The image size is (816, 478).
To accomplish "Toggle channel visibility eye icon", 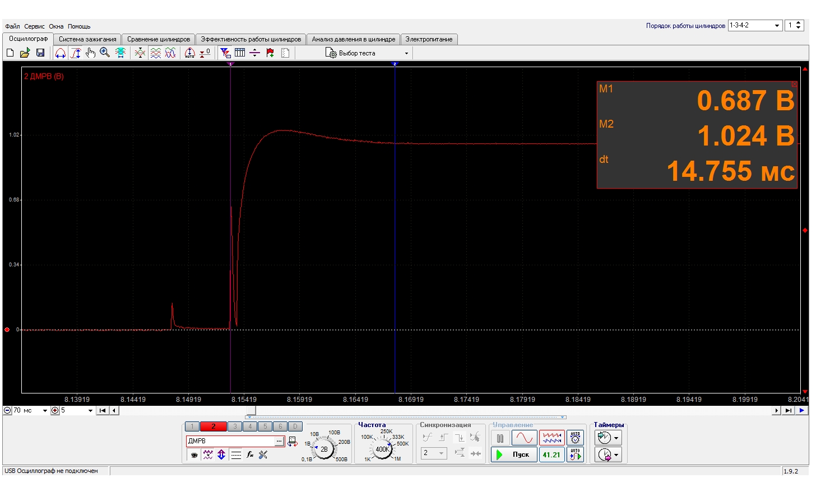I will (x=194, y=454).
